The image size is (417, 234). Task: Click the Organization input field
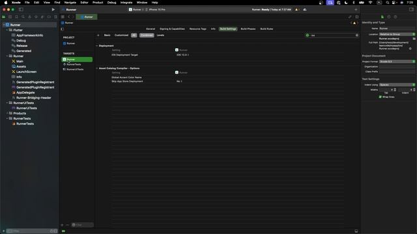pos(397,67)
